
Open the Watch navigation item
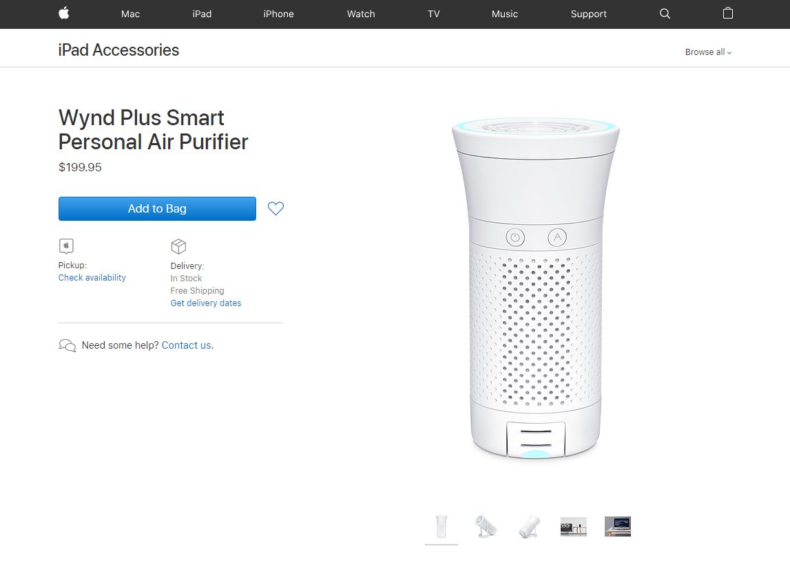point(361,14)
